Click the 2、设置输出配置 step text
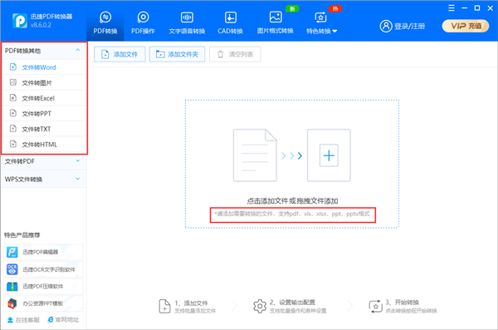 pyautogui.click(x=292, y=302)
